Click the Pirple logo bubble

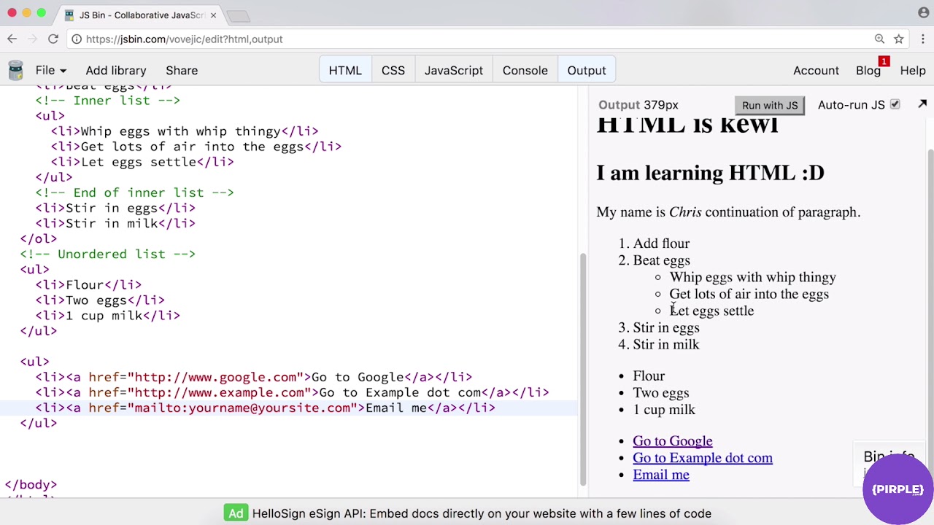coord(898,489)
